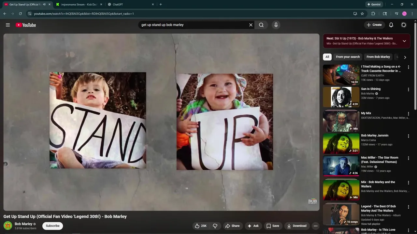Click the main video player
The width and height of the screenshot is (417, 234).
[161, 122]
